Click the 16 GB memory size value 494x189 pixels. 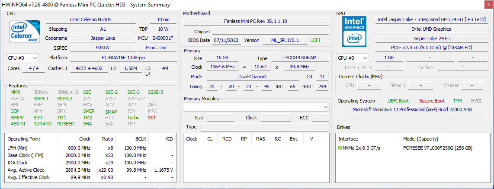222,58
